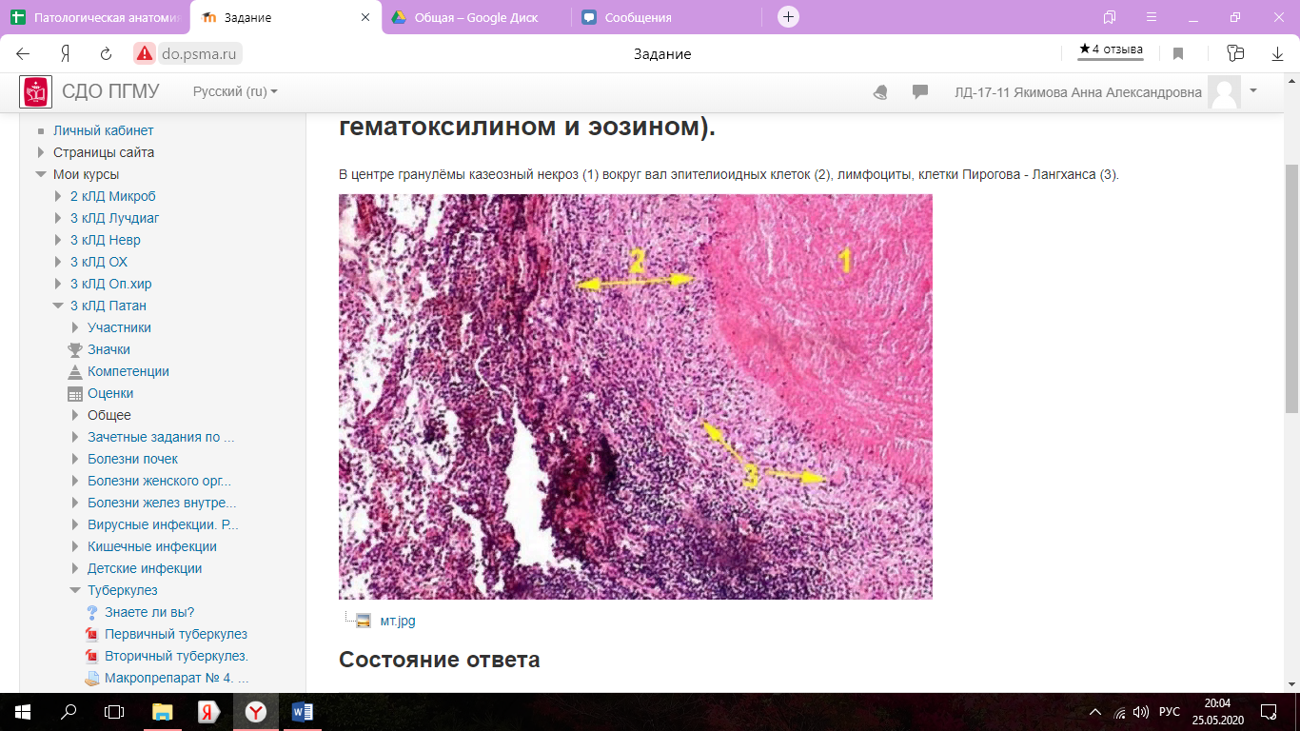Show hidden tray icons with the chevron
Viewport: 1300px width, 731px height.
click(x=1095, y=712)
